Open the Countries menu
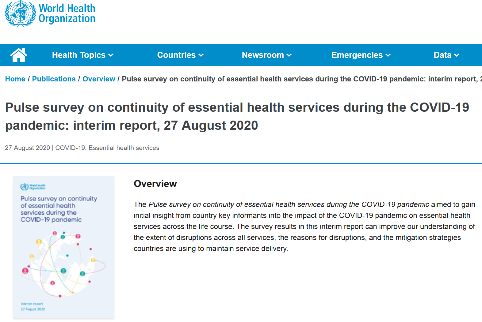 [176, 55]
